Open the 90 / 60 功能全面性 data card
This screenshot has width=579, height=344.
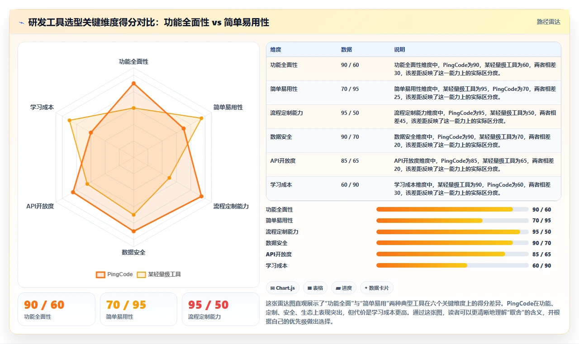click(57, 309)
